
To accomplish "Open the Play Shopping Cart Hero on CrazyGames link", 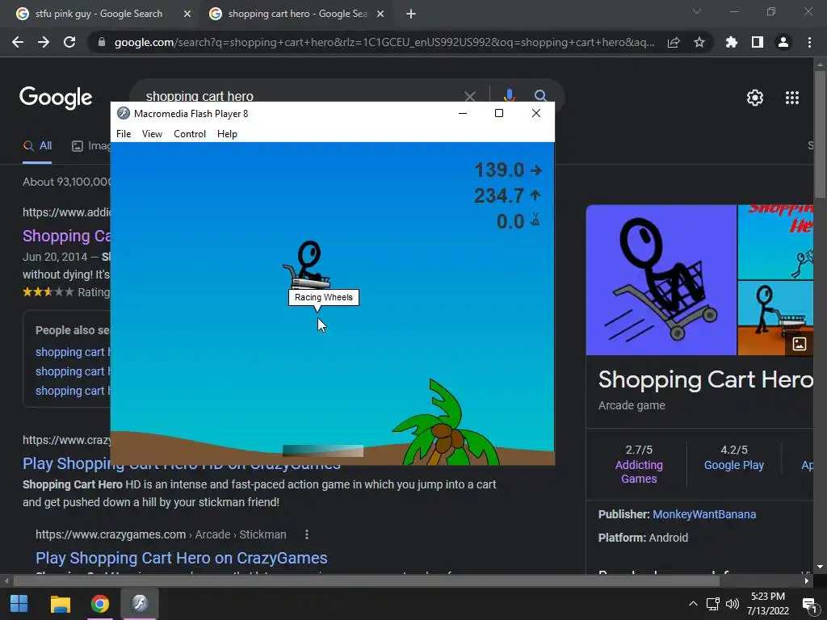I will [182, 558].
